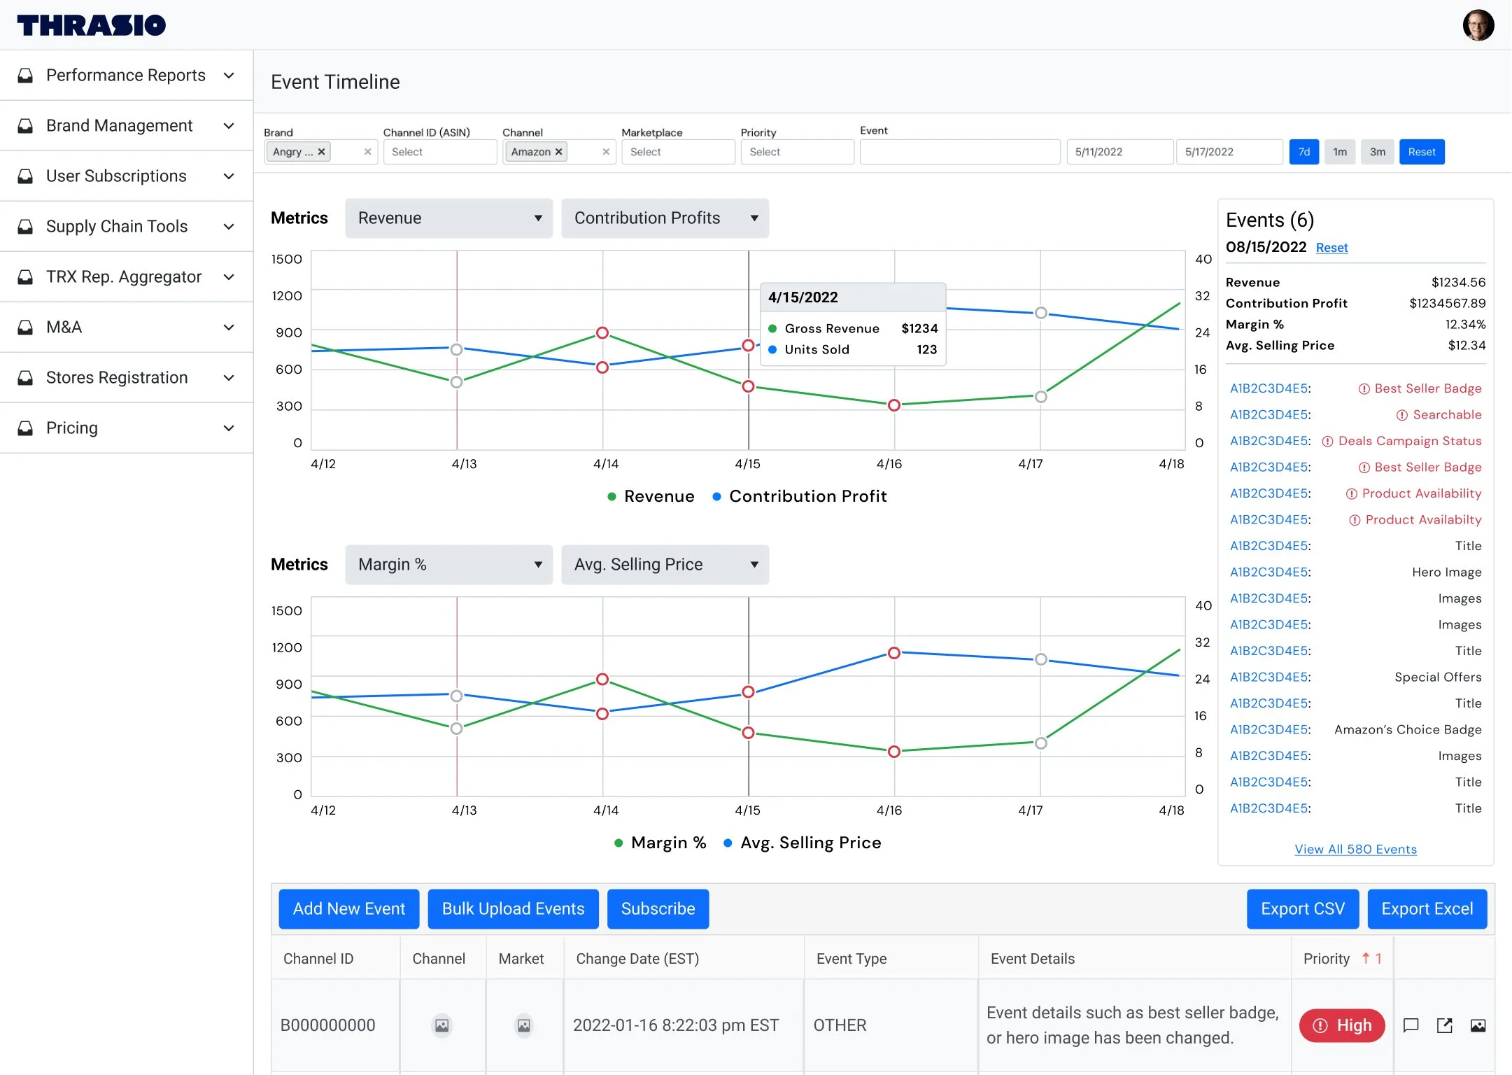Switch the date range to 3m

1377,152
